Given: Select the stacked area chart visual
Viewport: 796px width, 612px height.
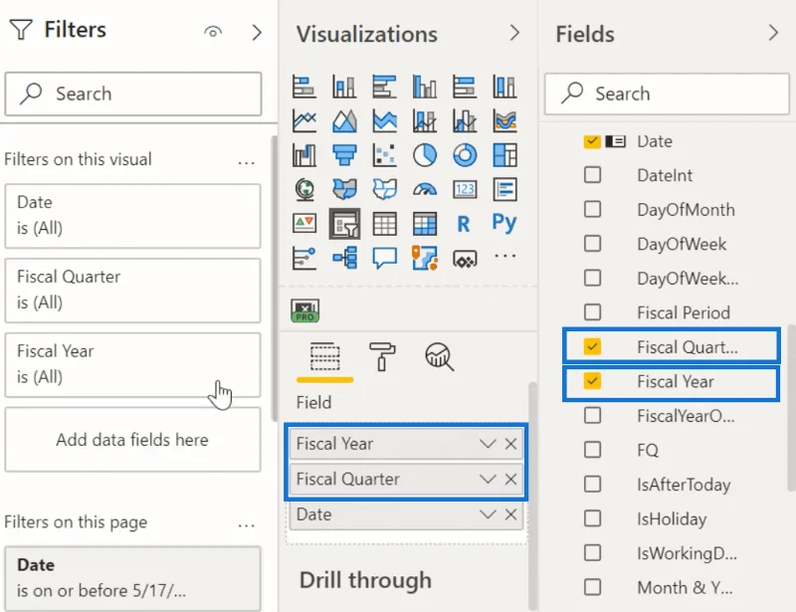Looking at the screenshot, I should point(384,120).
